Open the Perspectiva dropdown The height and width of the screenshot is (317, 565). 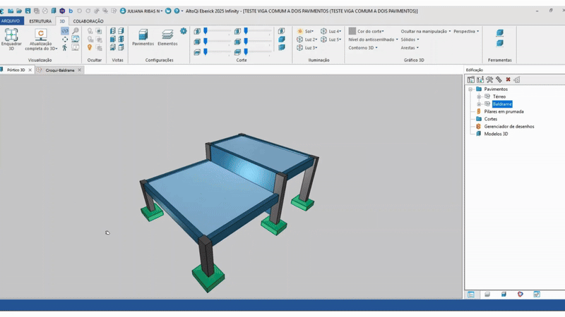pyautogui.click(x=466, y=32)
